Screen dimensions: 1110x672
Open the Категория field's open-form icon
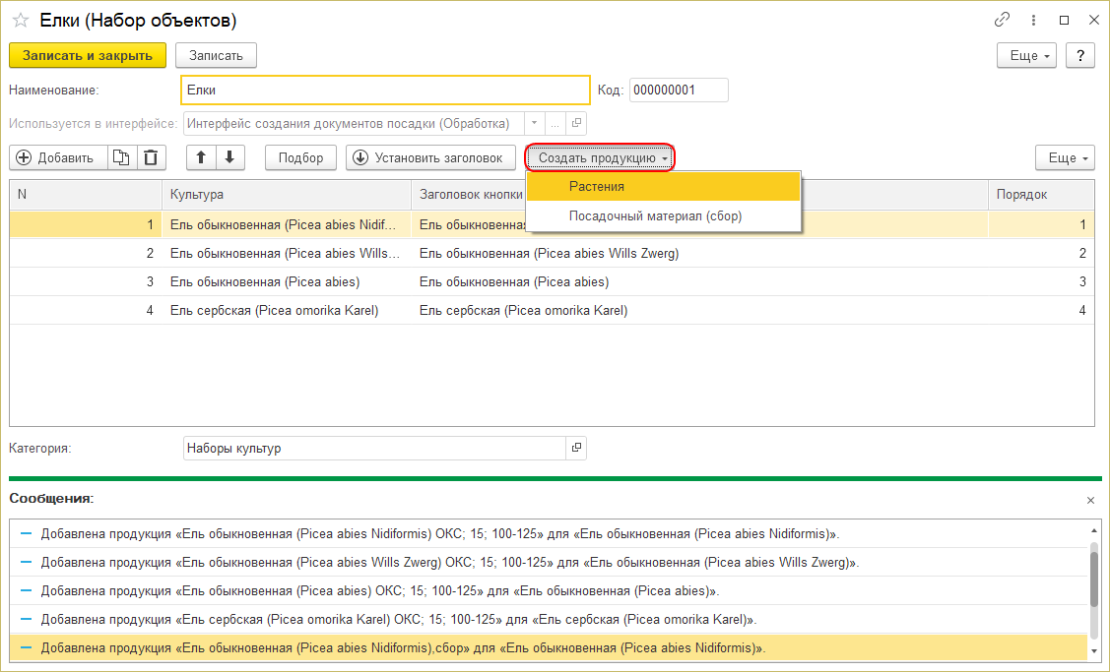tap(576, 449)
